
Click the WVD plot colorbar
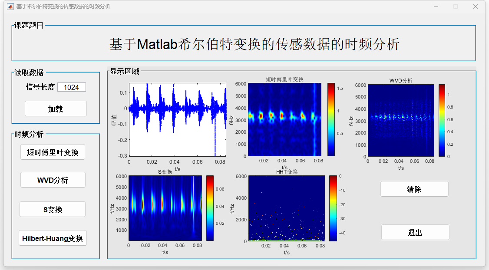point(442,120)
